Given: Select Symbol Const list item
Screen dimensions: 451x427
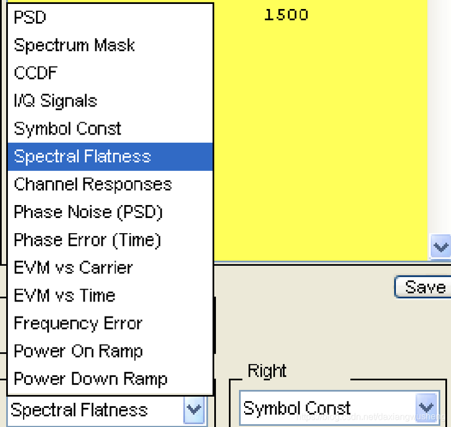Looking at the screenshot, I should pyautogui.click(x=110, y=129).
